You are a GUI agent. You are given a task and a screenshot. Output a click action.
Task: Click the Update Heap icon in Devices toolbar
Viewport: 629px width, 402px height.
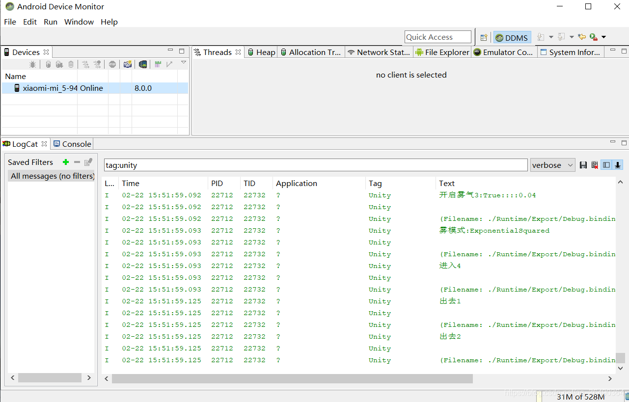tap(48, 64)
